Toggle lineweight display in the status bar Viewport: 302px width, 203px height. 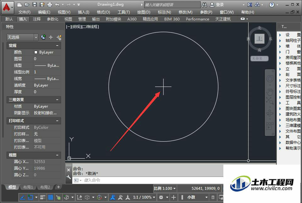coord(43,197)
